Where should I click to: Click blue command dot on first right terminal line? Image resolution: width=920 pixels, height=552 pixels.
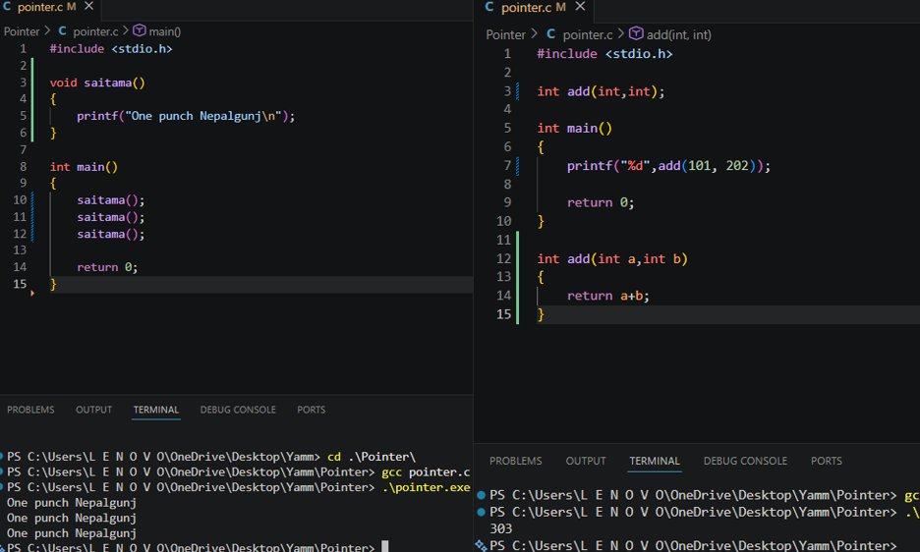[x=481, y=495]
